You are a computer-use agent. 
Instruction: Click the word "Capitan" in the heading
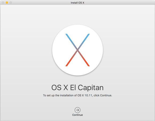pos(91,88)
